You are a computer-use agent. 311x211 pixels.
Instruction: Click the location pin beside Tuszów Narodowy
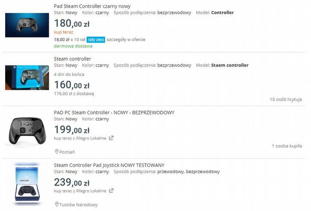click(x=57, y=205)
